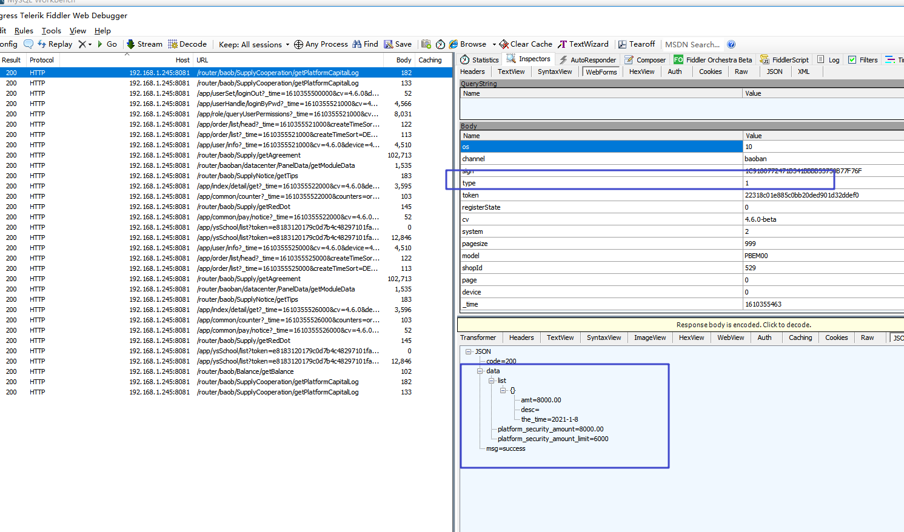Open the Composer tab
The width and height of the screenshot is (904, 532).
pyautogui.click(x=645, y=59)
